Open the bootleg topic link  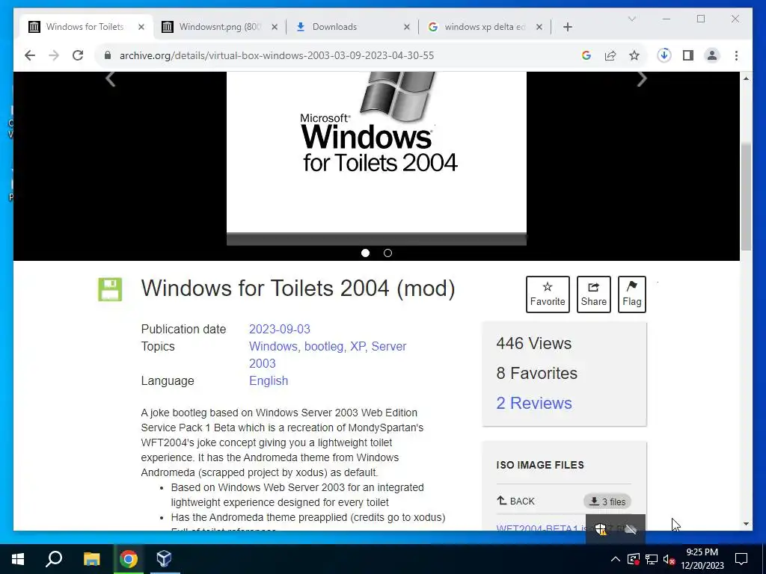click(325, 347)
